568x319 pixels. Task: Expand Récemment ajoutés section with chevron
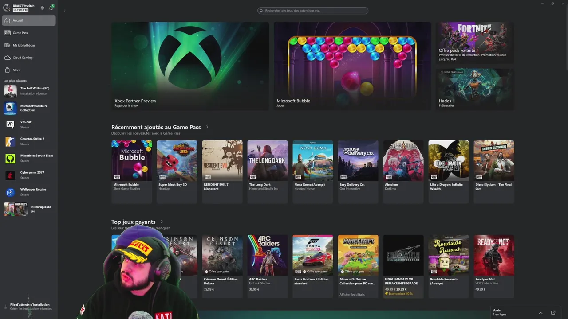coord(207,127)
